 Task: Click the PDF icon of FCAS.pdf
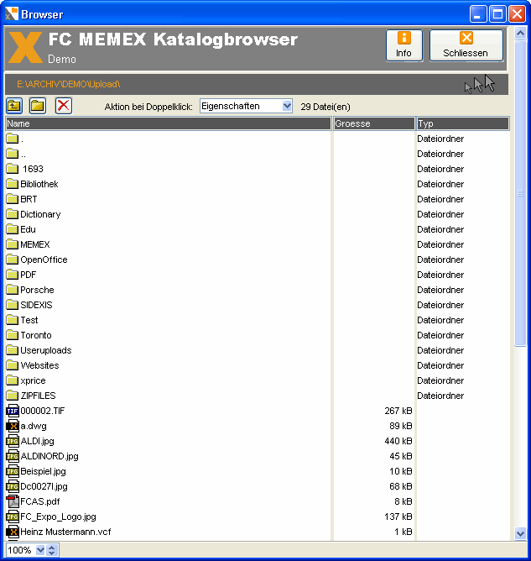13,501
